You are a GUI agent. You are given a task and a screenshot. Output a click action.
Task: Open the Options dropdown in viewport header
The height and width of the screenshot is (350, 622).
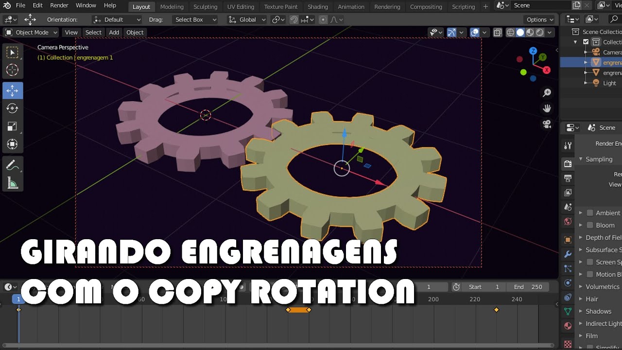540,20
